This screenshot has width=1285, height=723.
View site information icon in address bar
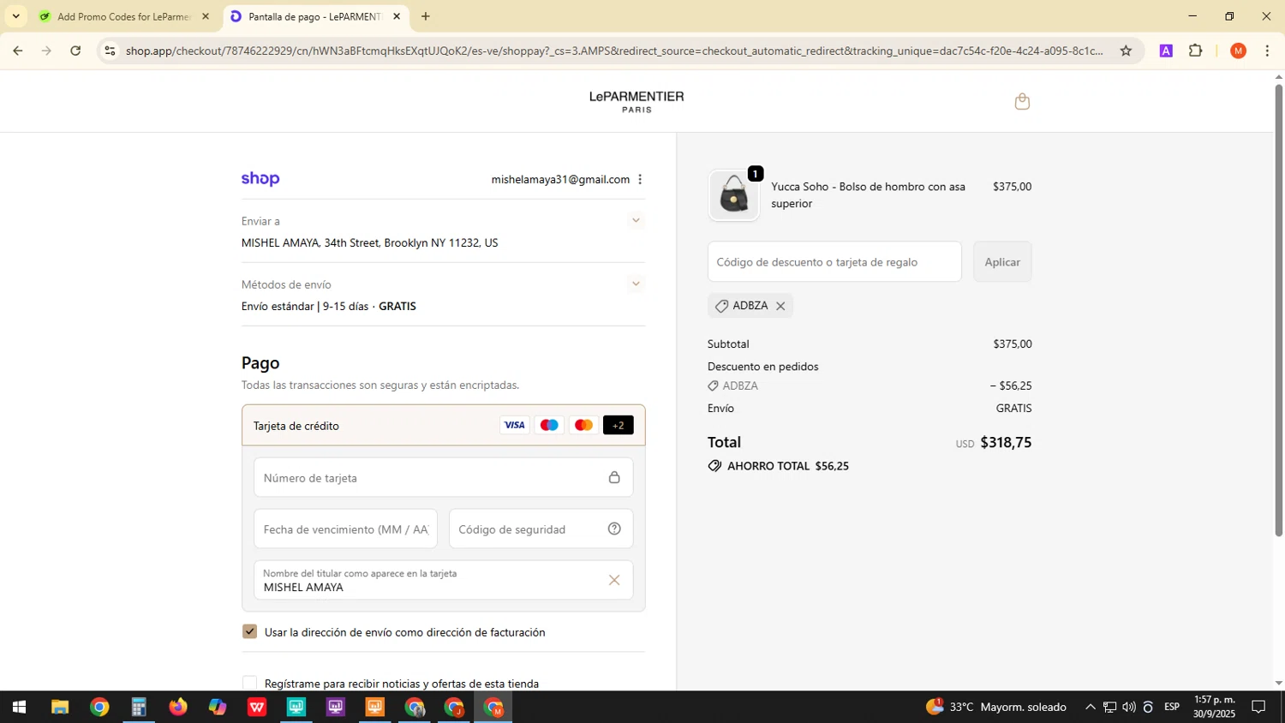[x=110, y=51]
